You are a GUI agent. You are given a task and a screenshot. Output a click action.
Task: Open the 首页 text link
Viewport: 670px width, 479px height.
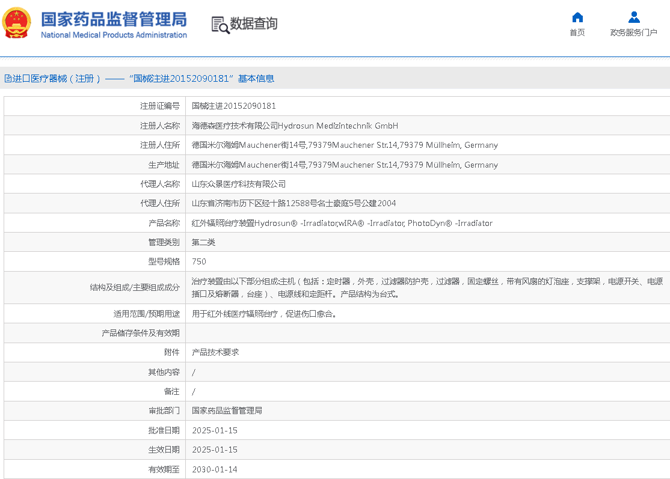[x=577, y=32]
